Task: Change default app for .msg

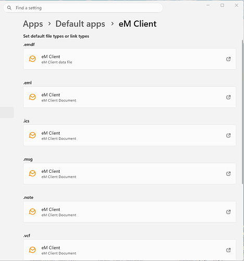Action: 130,173
